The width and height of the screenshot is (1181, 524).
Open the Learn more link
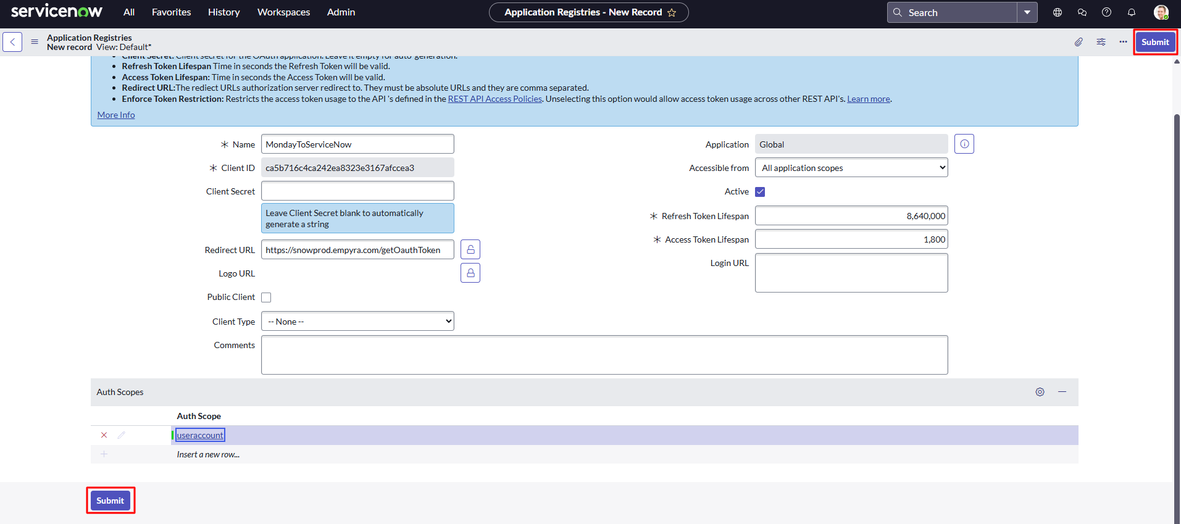pos(869,99)
